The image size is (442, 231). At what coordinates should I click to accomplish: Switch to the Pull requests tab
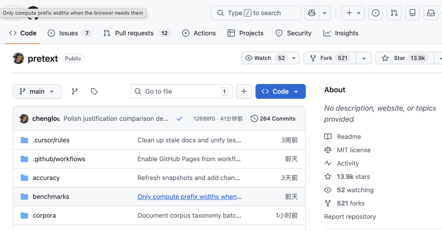tap(137, 33)
